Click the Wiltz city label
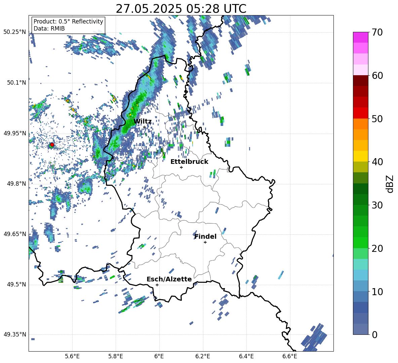Screen dimensions: 398x363 [143, 121]
